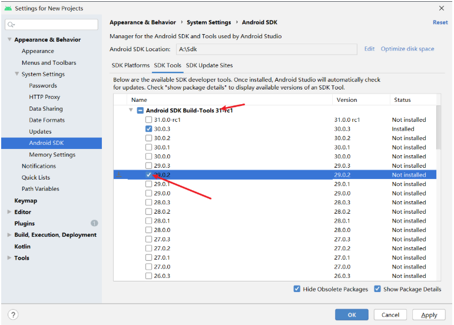
Task: Click the Plugins update count badge
Action: point(94,223)
